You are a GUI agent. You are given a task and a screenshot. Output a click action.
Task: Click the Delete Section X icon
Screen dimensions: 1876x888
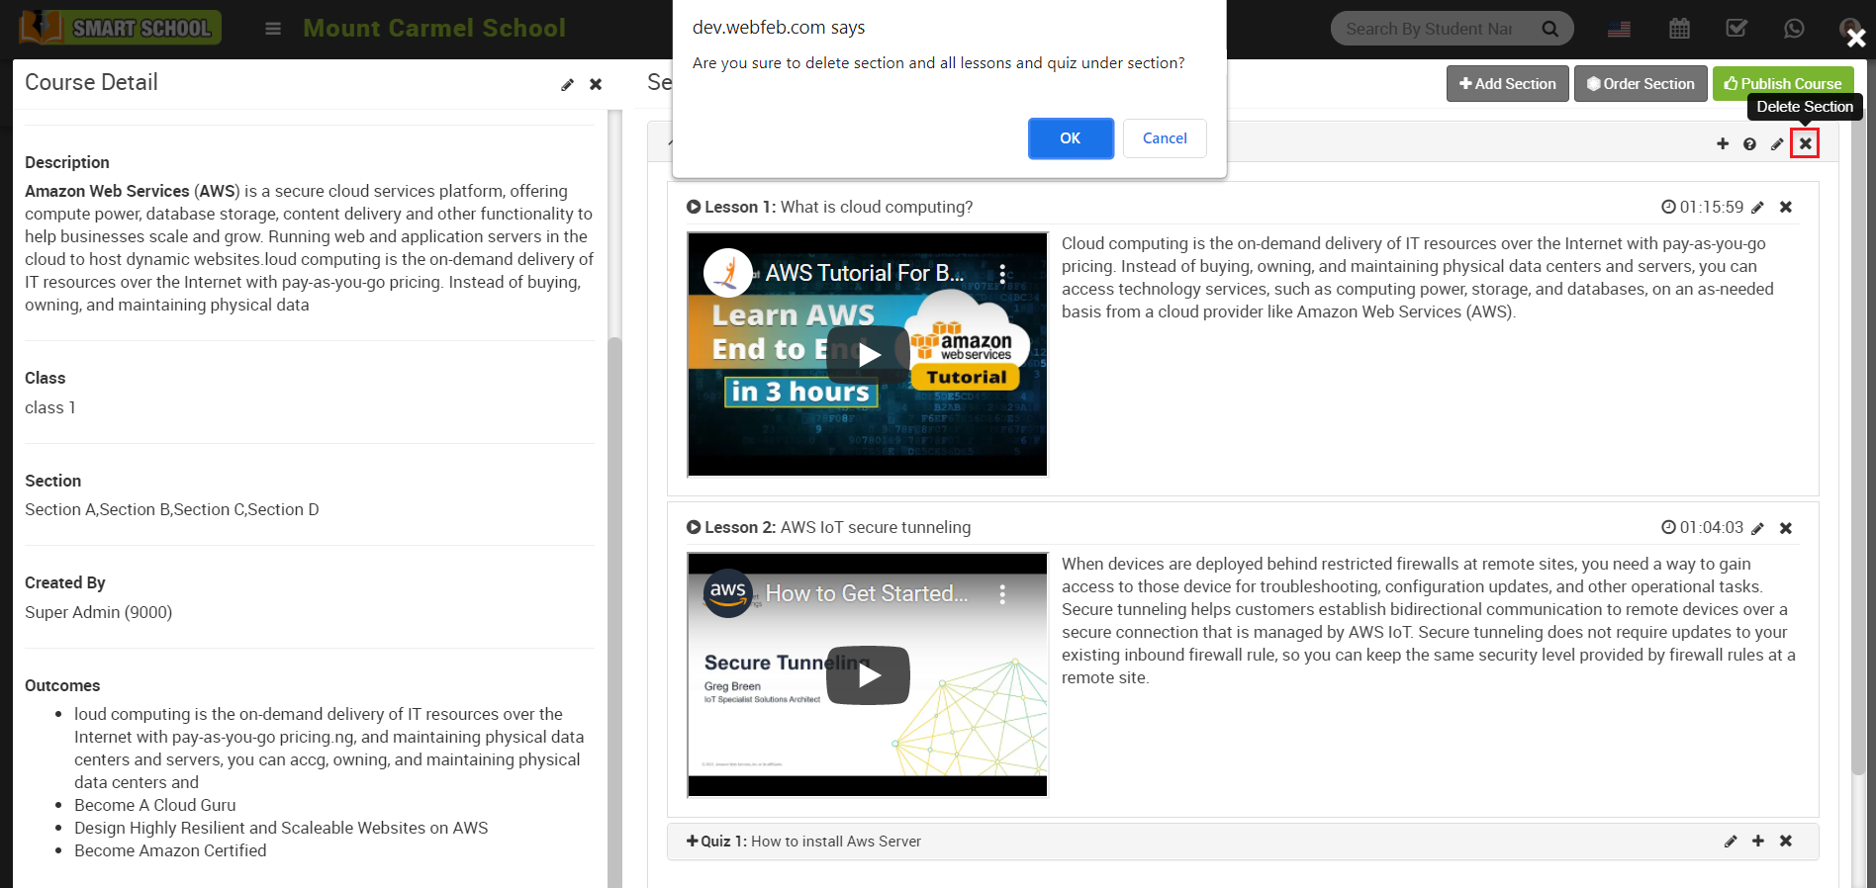tap(1805, 143)
